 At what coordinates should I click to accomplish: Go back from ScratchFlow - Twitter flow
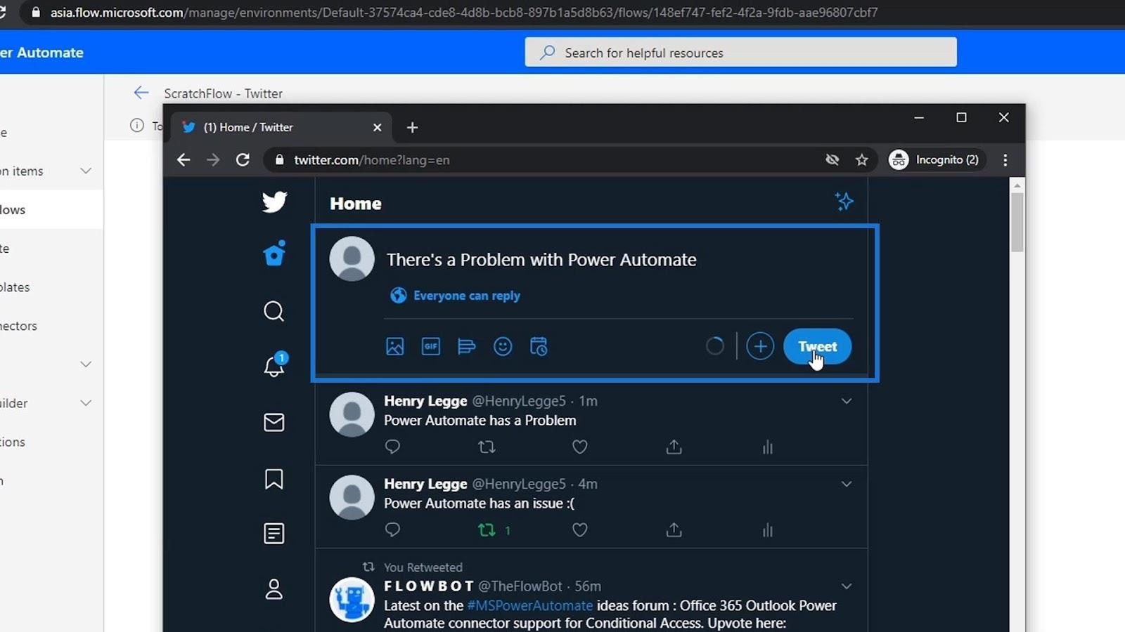(x=141, y=93)
